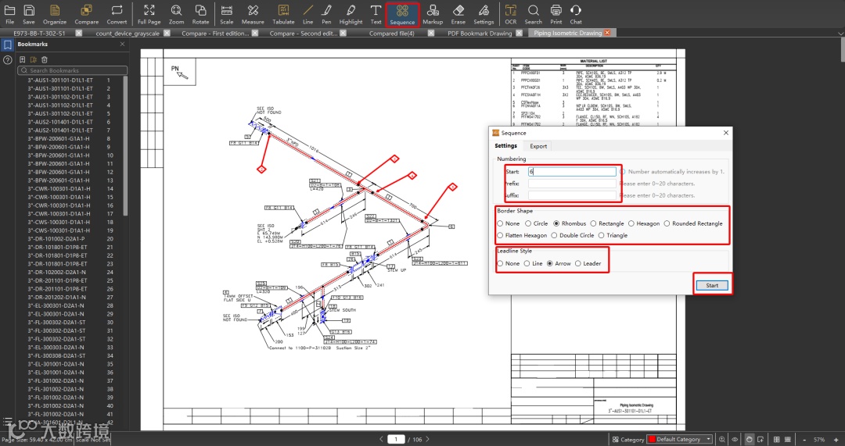This screenshot has width=845, height=446.
Task: Click the Erase tool icon
Action: click(x=458, y=15)
